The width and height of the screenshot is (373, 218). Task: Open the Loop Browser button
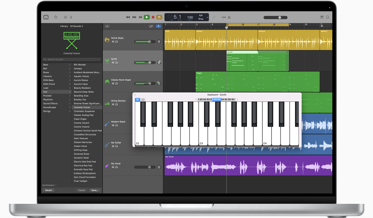point(328,17)
